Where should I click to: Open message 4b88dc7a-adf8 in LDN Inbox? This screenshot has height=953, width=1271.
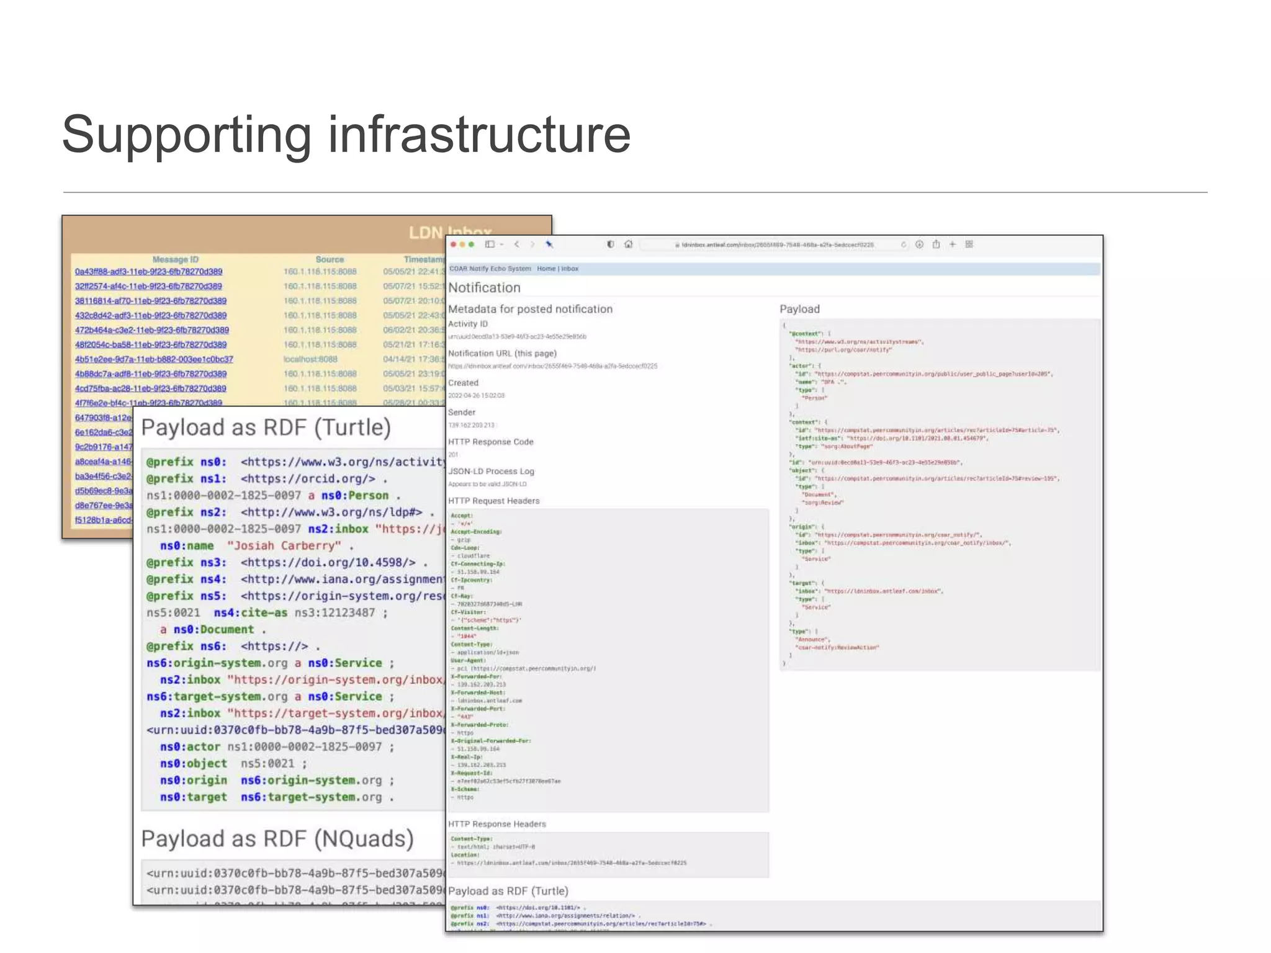tap(151, 374)
